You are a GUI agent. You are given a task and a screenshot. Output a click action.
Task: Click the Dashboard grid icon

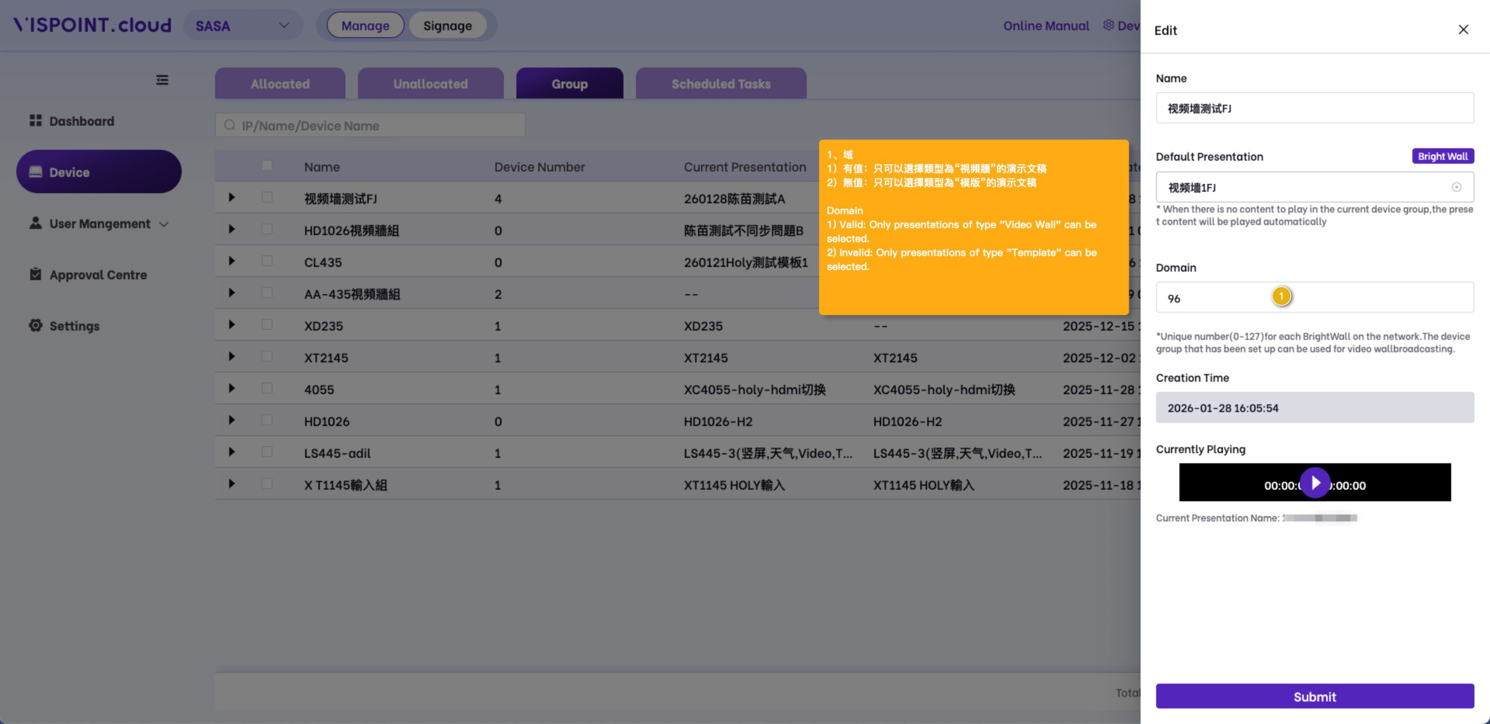36,120
